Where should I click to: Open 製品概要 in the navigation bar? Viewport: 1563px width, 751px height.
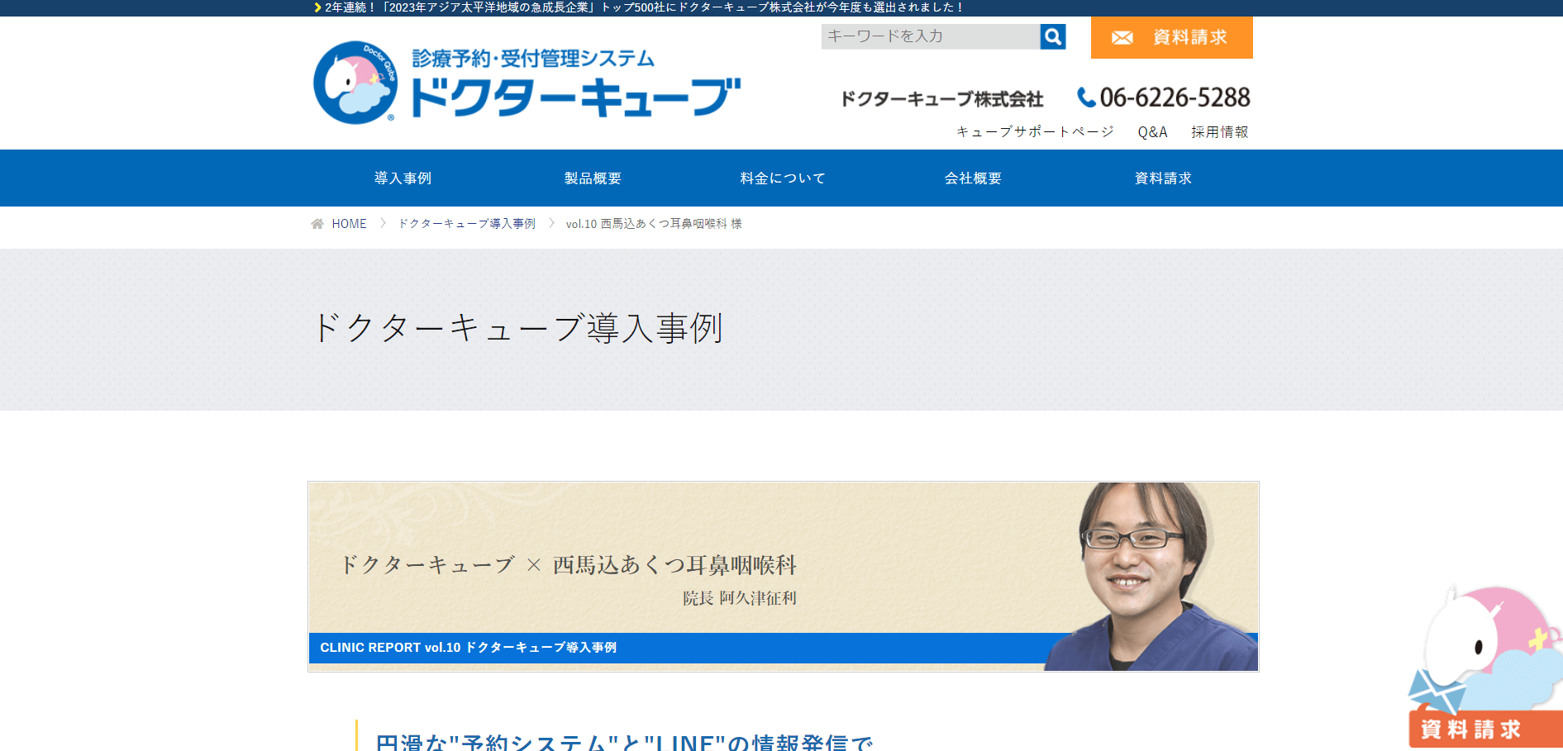coord(593,178)
